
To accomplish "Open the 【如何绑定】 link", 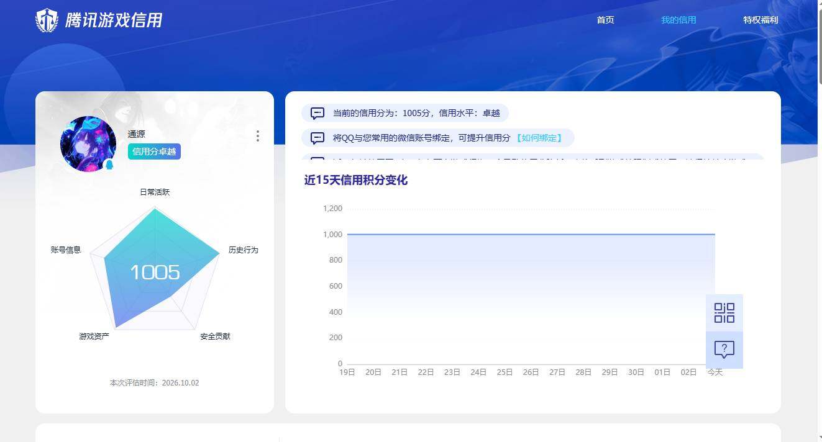I will 539,138.
